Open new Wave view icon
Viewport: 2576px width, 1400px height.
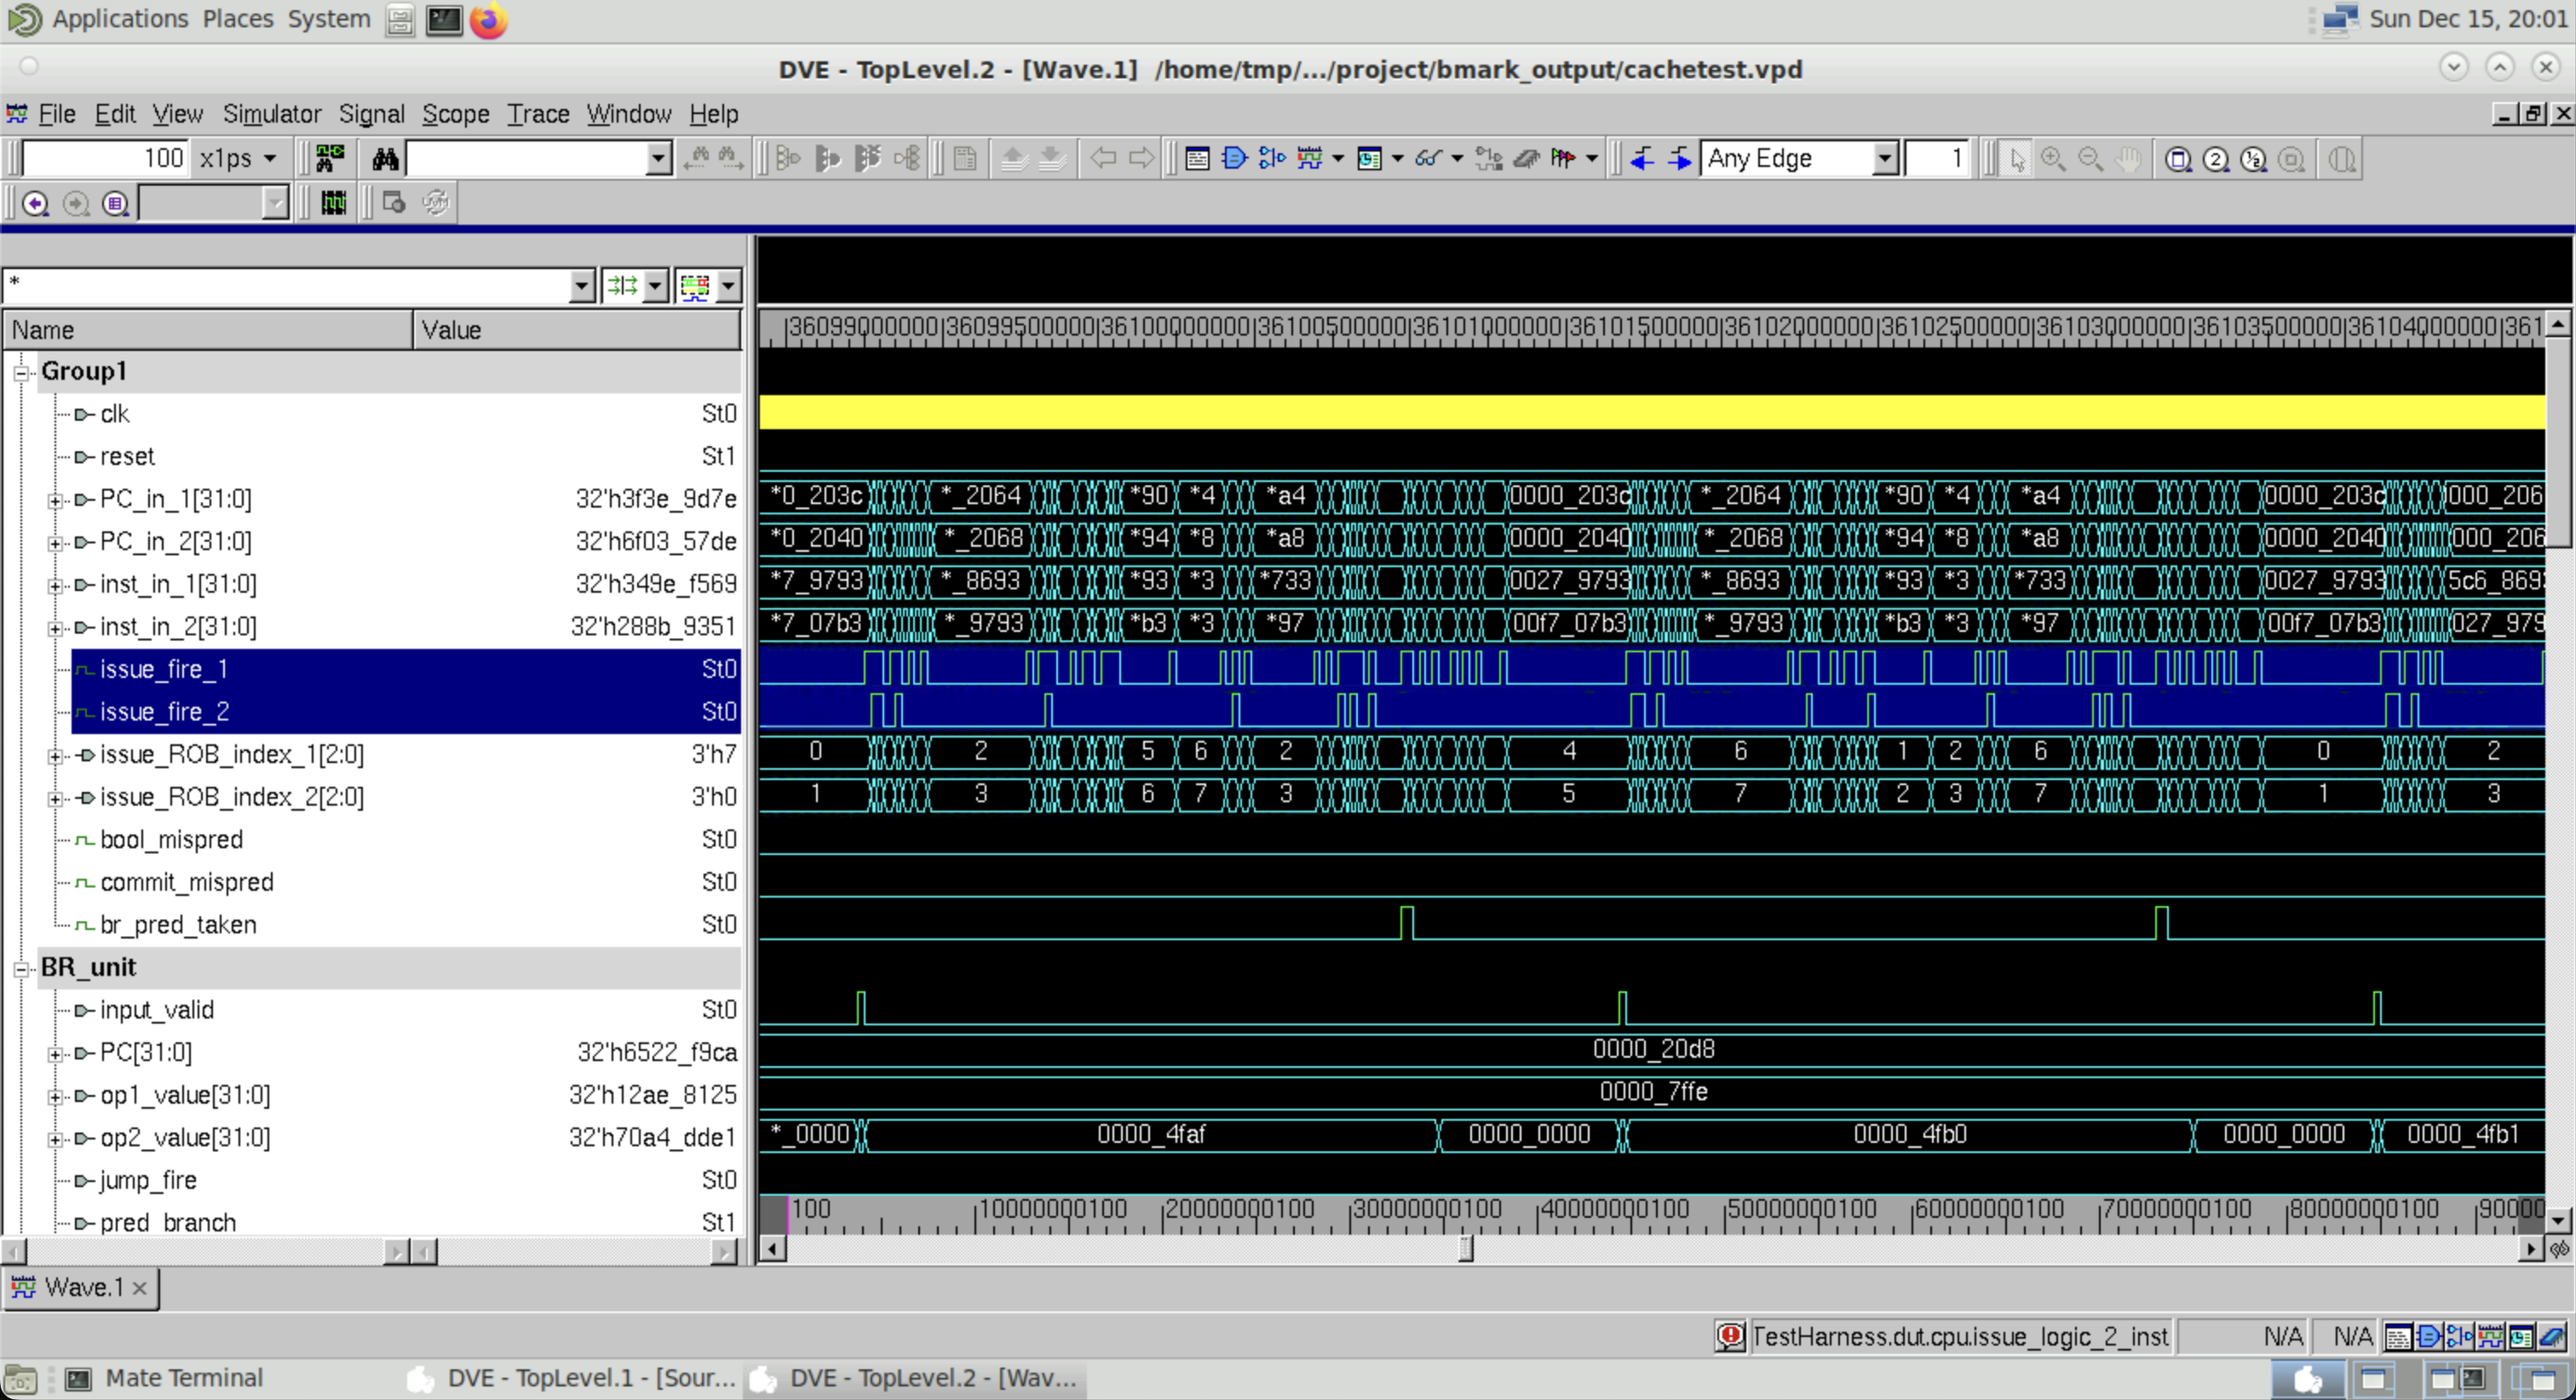coord(1309,158)
